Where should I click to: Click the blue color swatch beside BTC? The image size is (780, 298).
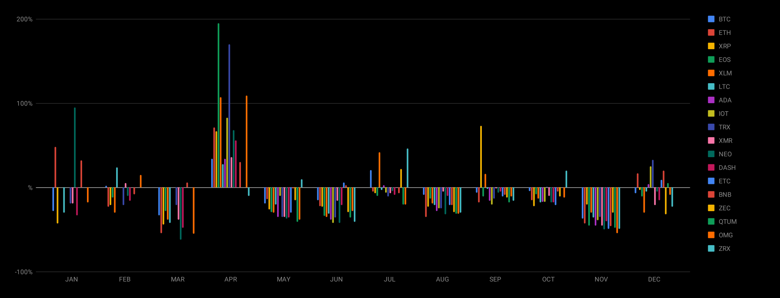click(711, 19)
